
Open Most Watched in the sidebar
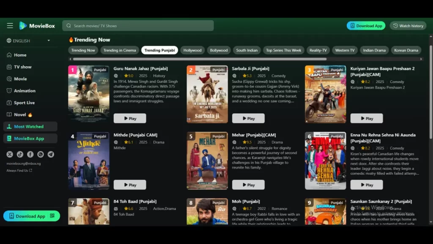pyautogui.click(x=30, y=126)
